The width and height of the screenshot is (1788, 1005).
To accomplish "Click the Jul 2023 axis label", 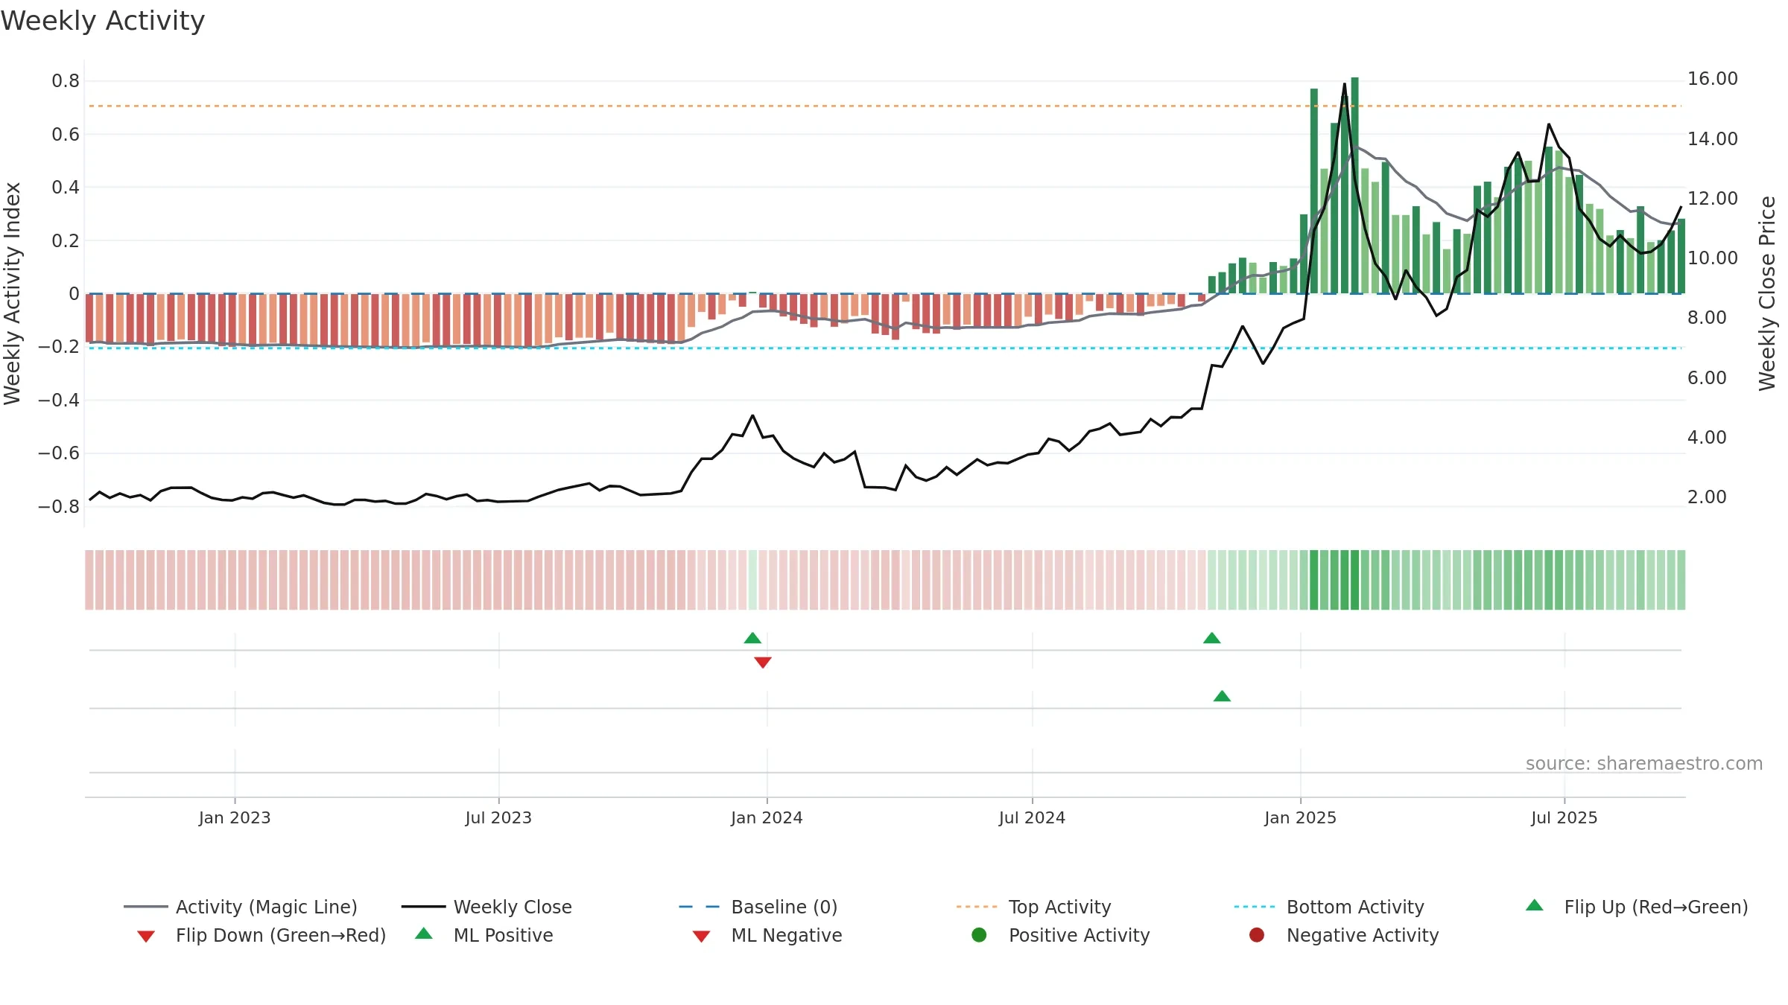I will point(499,818).
